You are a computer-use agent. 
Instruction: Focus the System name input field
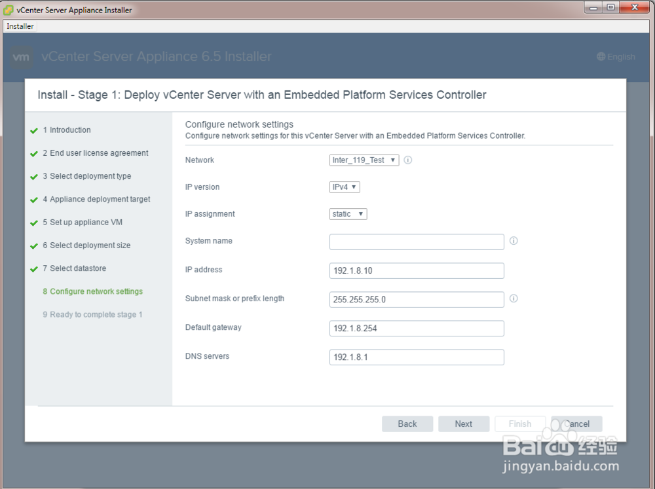(x=417, y=242)
